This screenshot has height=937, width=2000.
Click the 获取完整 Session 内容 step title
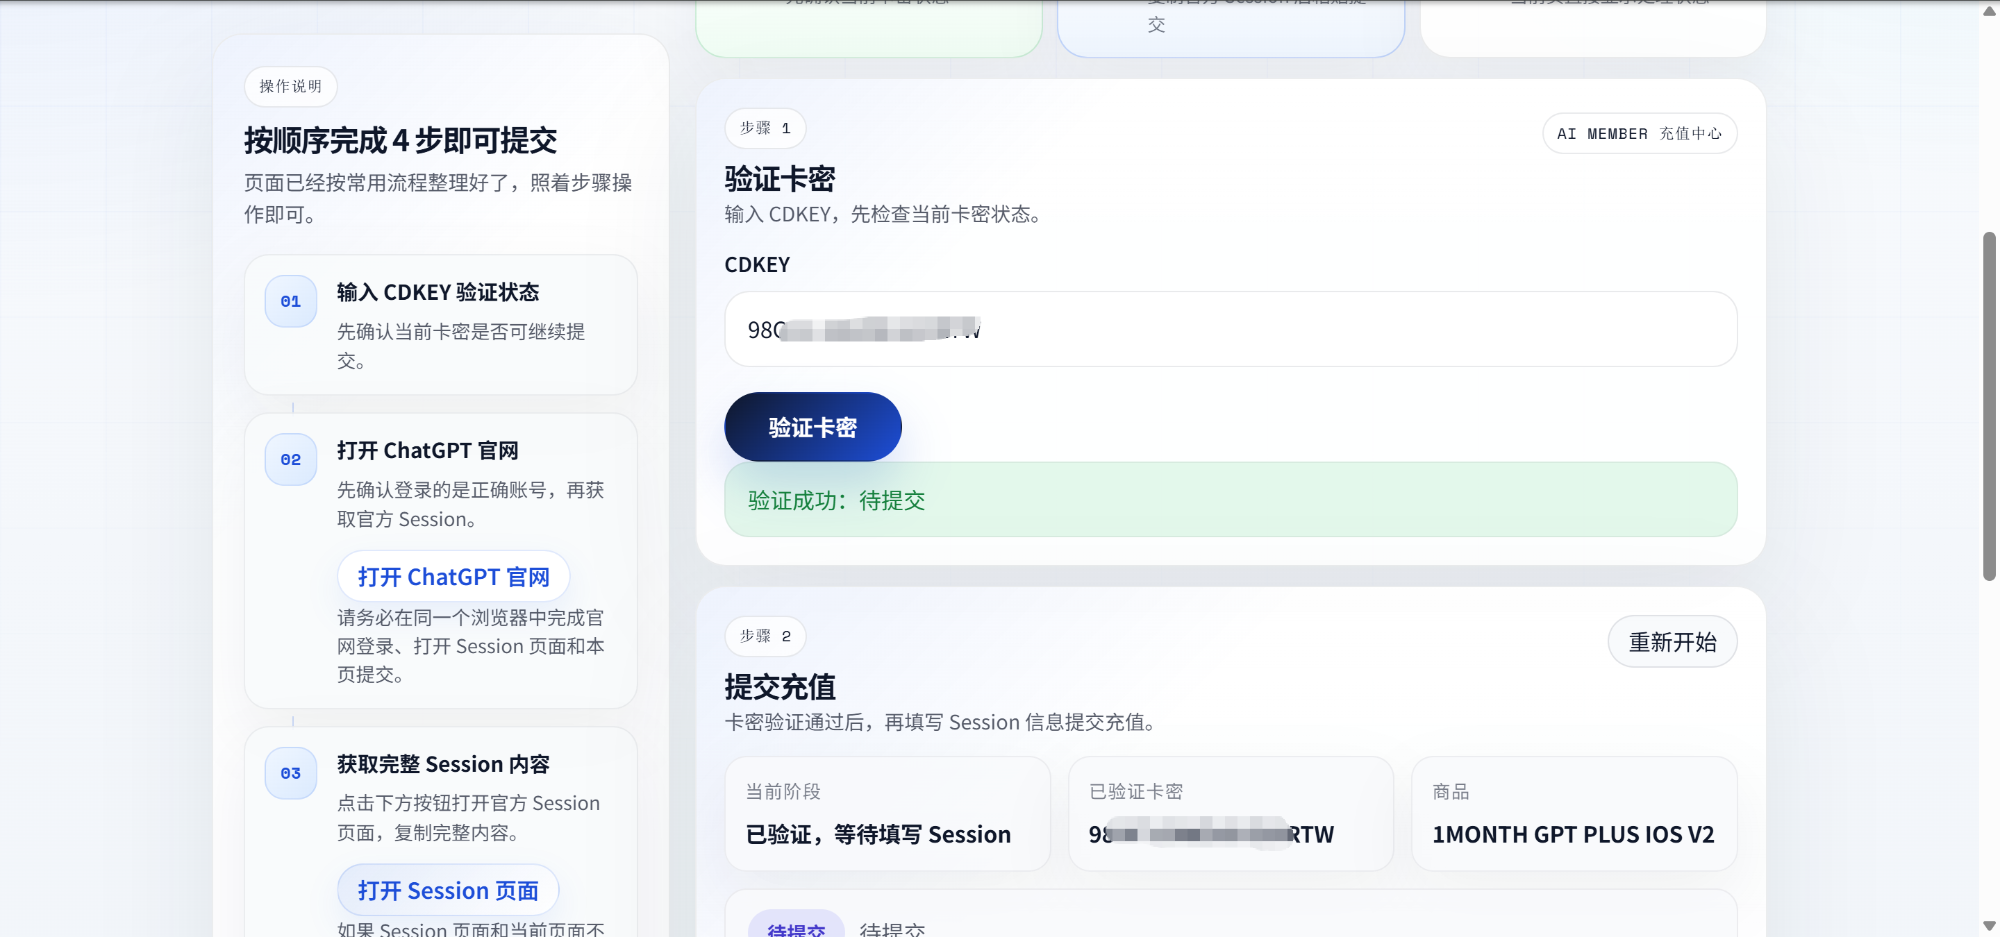tap(443, 763)
